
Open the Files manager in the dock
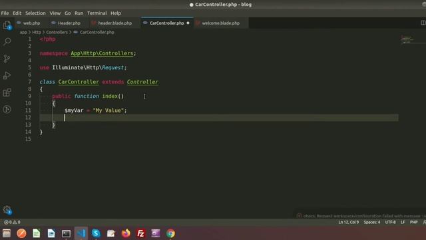(x=7, y=233)
